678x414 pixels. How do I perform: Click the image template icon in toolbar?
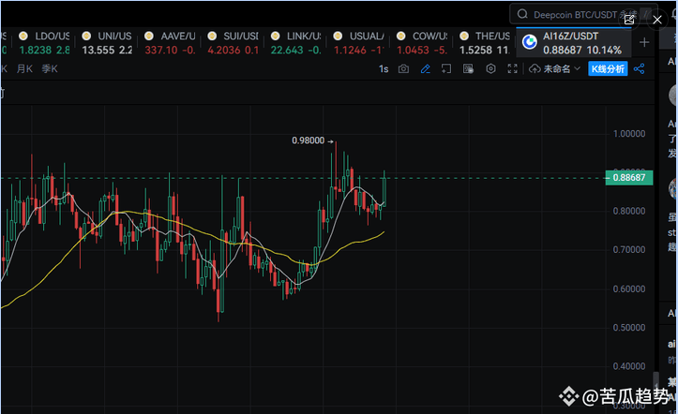coord(468,69)
